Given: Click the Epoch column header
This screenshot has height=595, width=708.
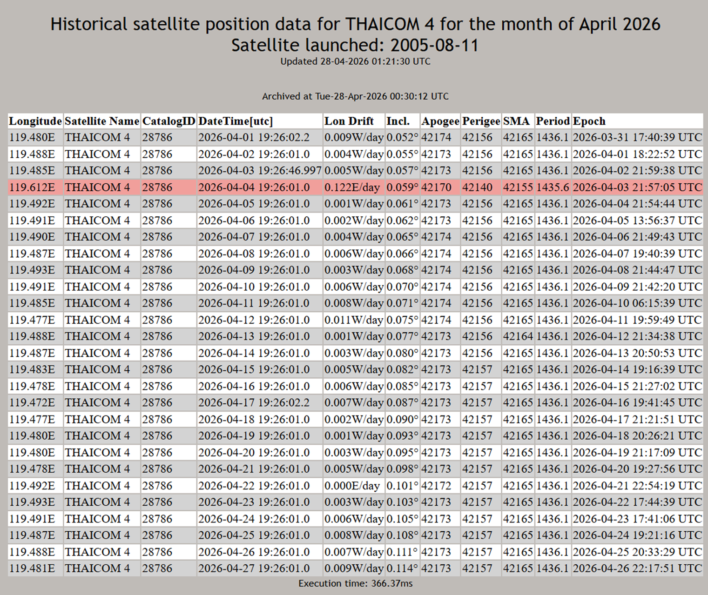Looking at the screenshot, I should tap(589, 121).
